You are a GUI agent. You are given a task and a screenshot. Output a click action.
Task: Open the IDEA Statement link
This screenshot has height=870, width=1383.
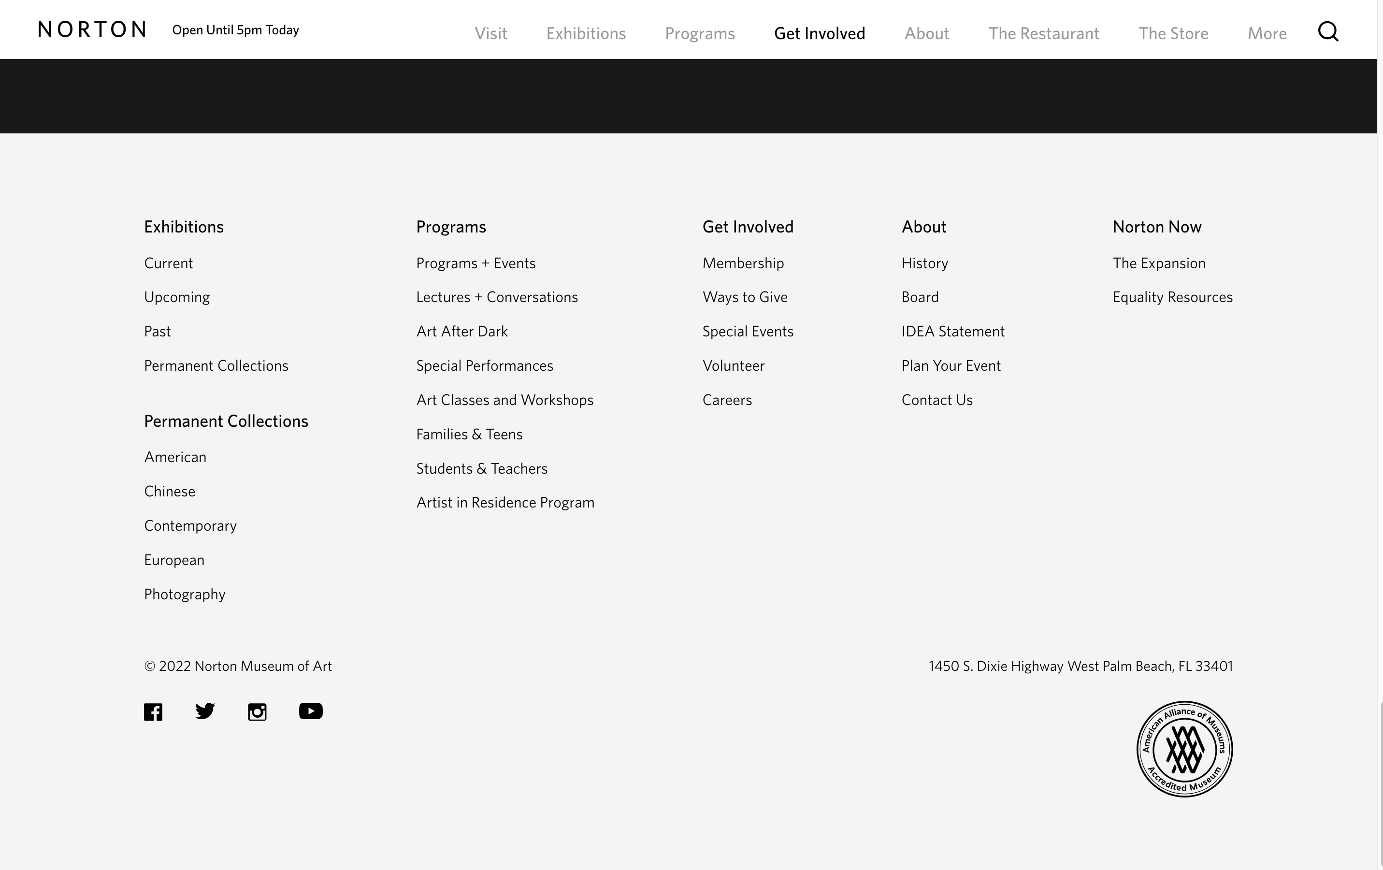[952, 332]
